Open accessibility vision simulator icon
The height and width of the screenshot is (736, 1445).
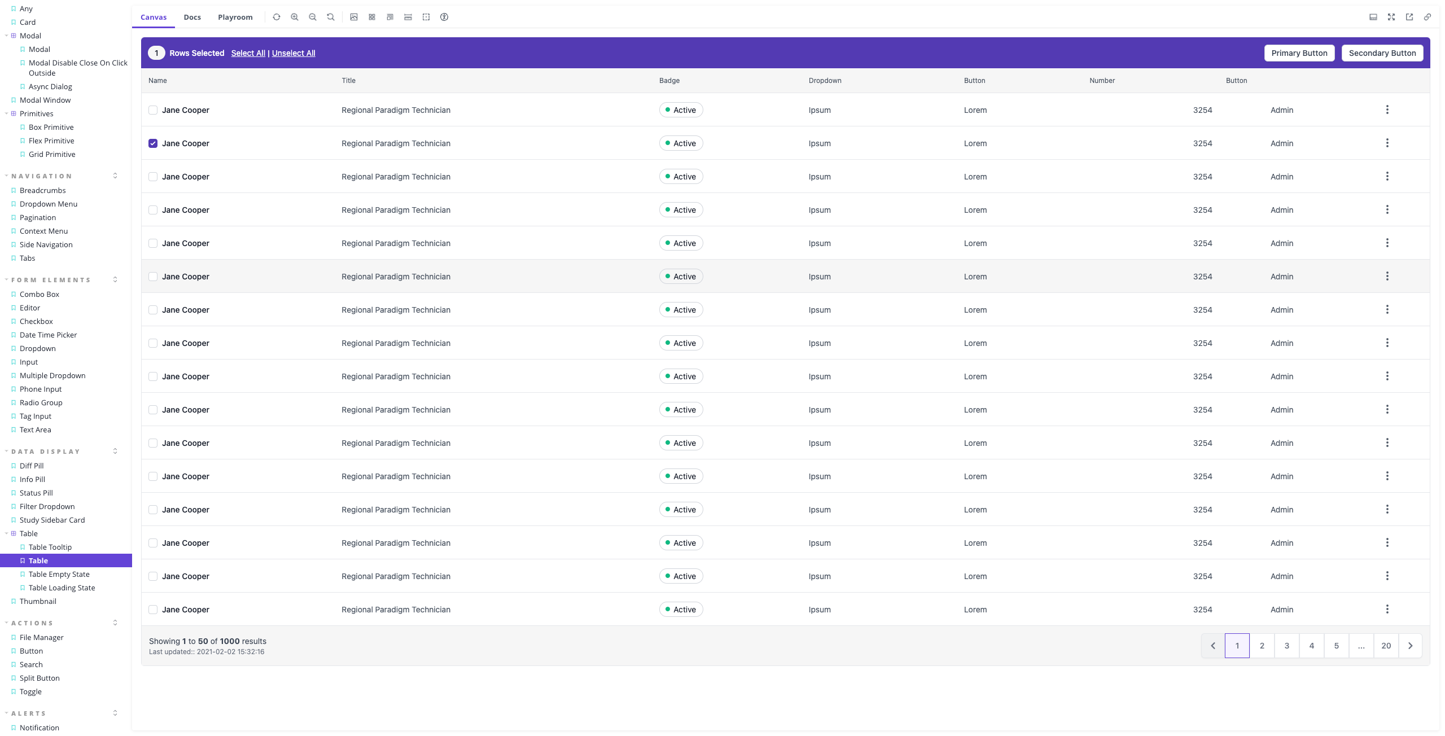[x=444, y=17]
